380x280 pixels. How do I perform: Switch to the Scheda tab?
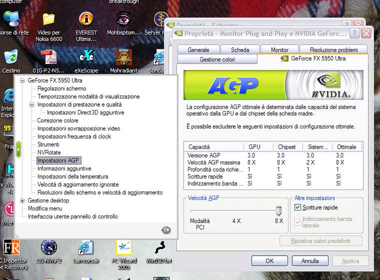pos(240,49)
